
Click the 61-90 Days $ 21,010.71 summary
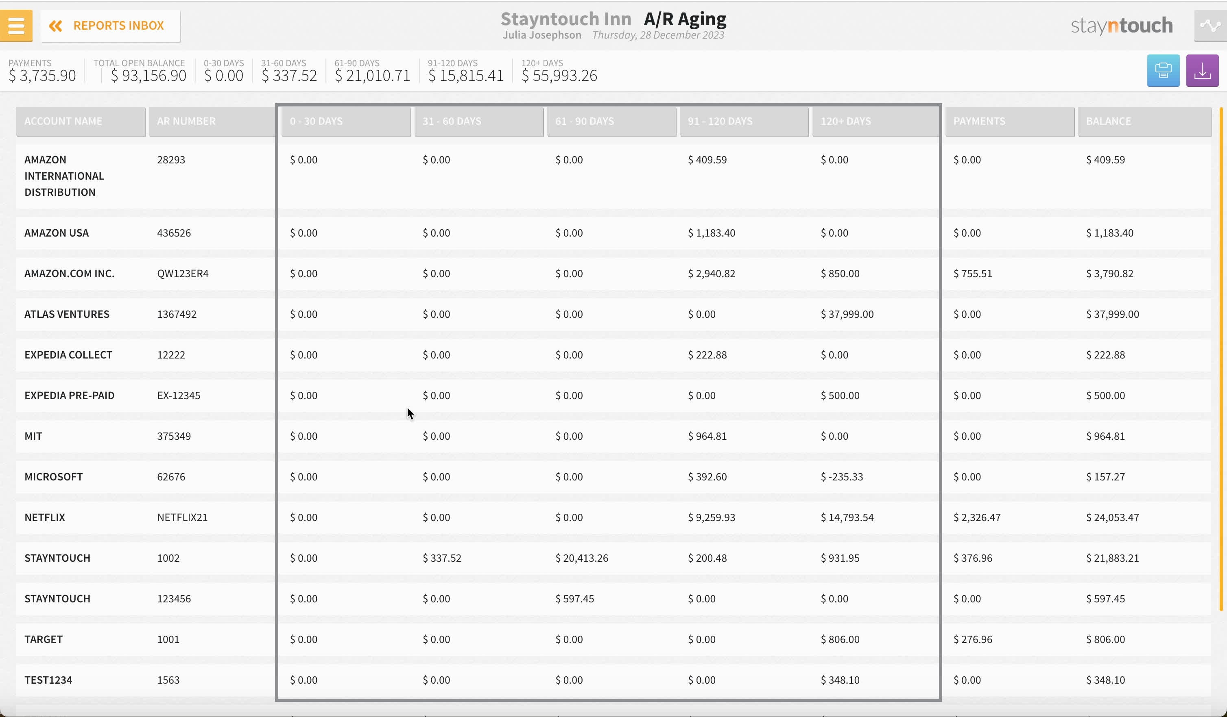tap(372, 71)
